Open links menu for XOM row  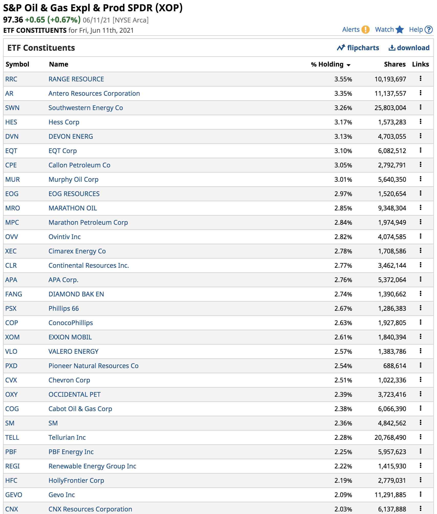point(420,337)
